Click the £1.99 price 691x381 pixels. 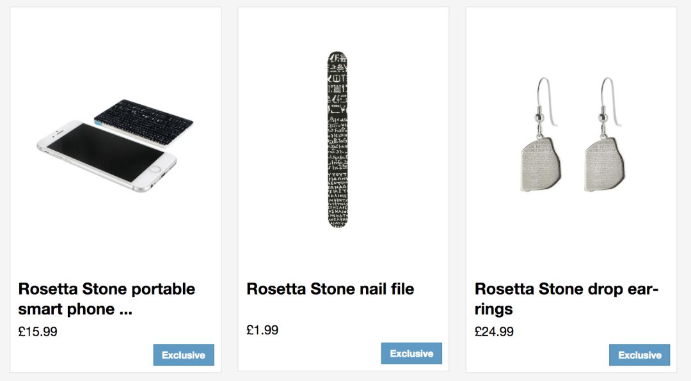[x=262, y=330]
